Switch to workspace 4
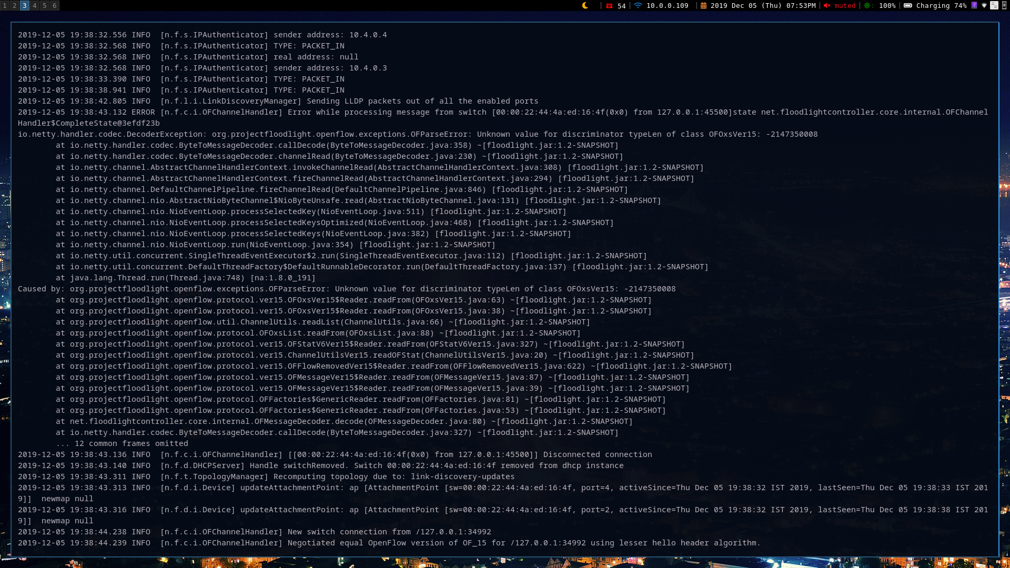1010x568 pixels. (35, 5)
